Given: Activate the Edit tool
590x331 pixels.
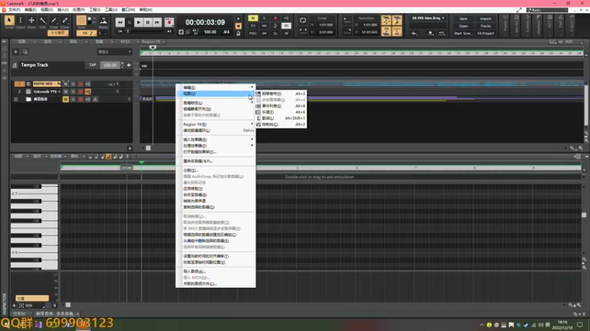Looking at the screenshot, I should point(43,21).
